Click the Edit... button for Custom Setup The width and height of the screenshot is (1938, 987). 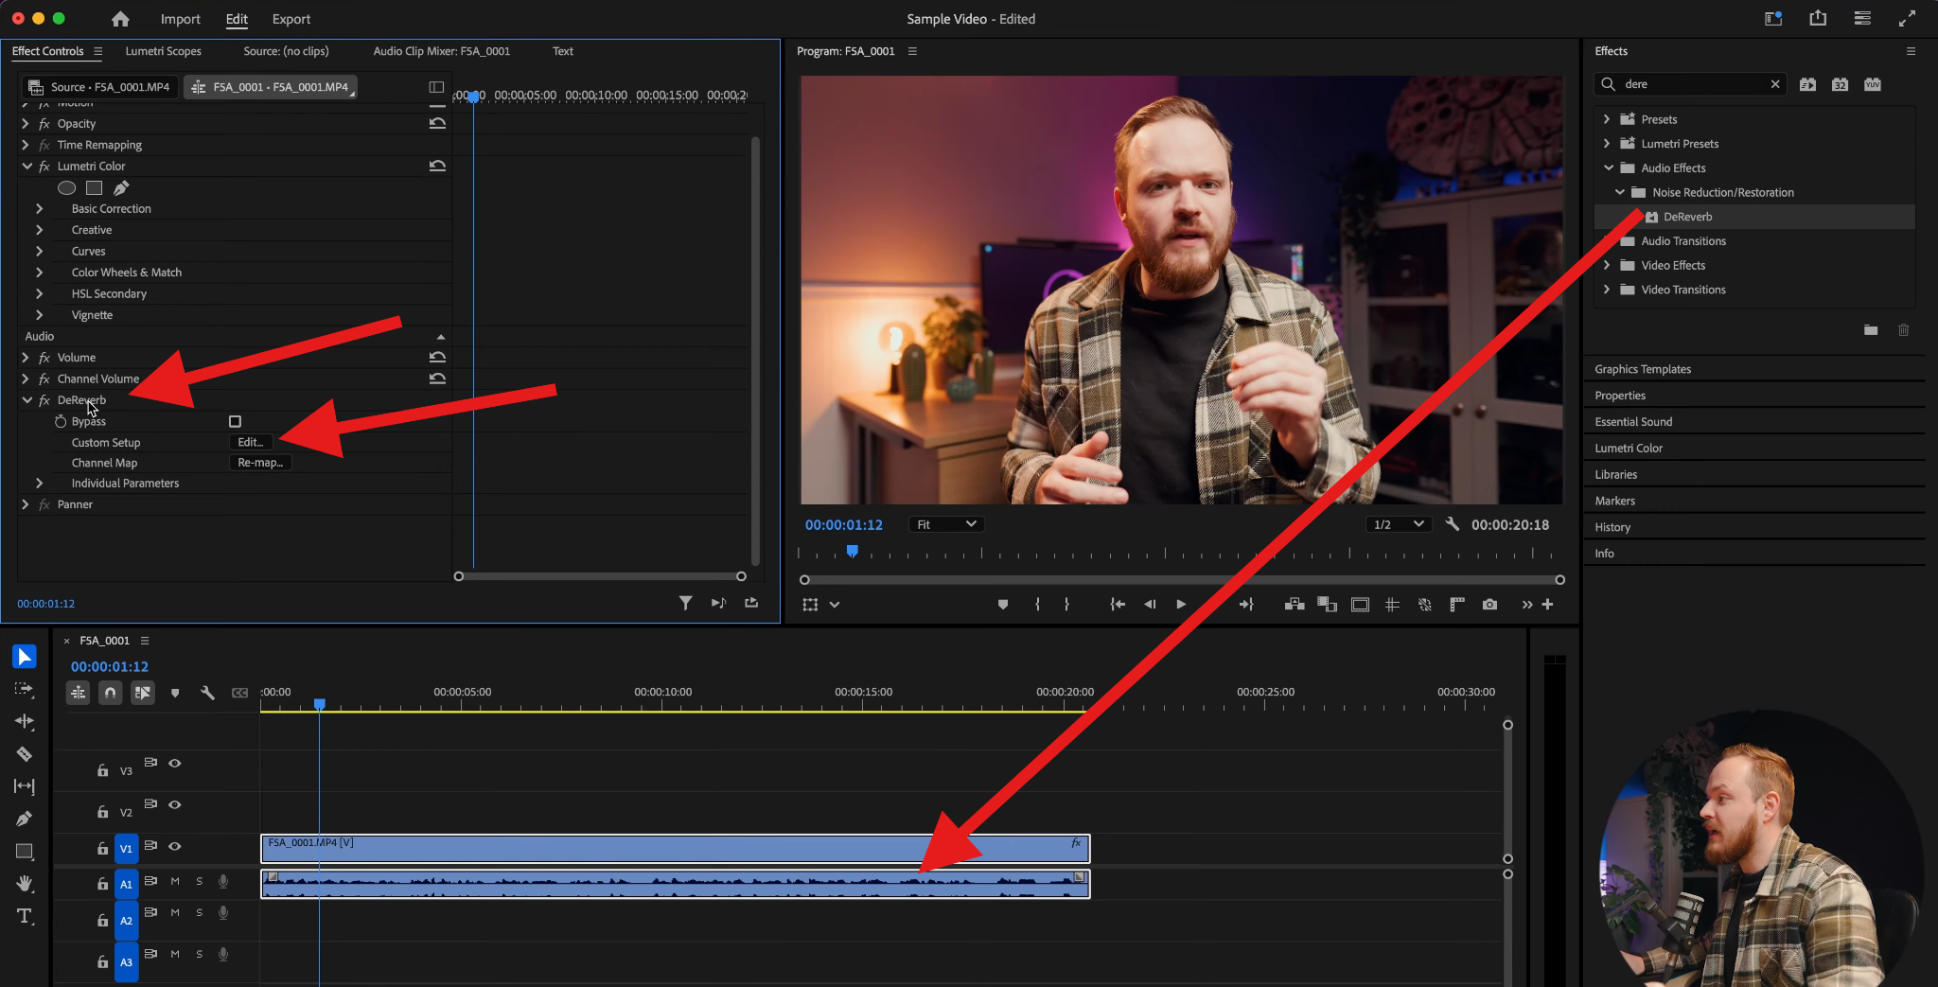250,442
